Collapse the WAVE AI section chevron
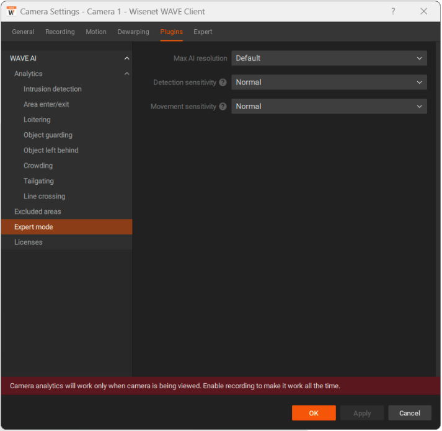 pos(127,58)
